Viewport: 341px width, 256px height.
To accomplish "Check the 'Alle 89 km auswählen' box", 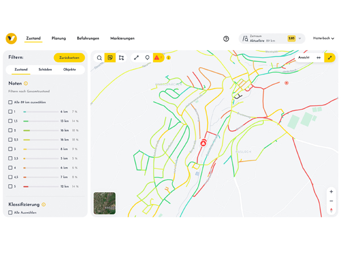I will [10, 102].
